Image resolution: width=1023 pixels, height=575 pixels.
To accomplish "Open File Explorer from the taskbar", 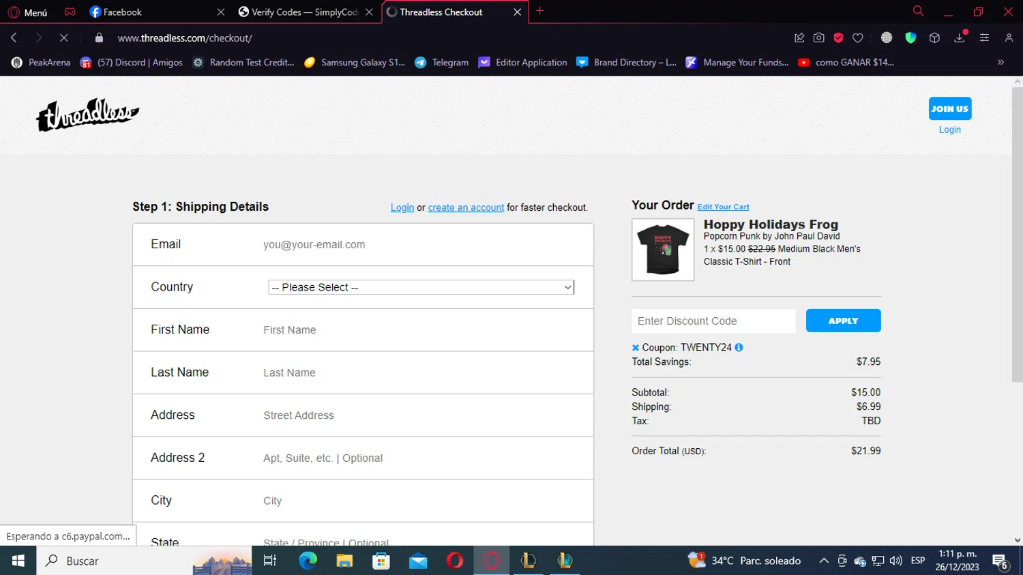I will point(344,561).
